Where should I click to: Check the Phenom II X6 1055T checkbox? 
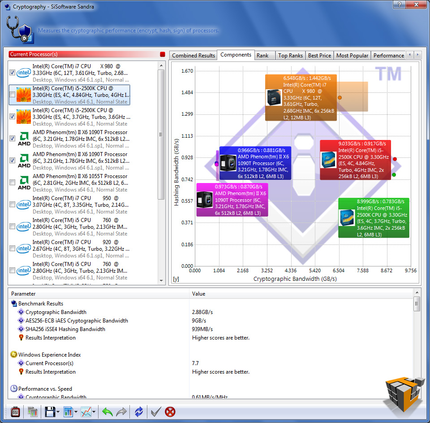pos(13,183)
